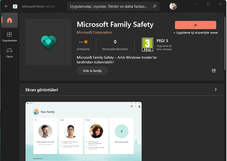Open the Your family screenshot thumbnail
The height and width of the screenshot is (161, 227).
coord(83,131)
